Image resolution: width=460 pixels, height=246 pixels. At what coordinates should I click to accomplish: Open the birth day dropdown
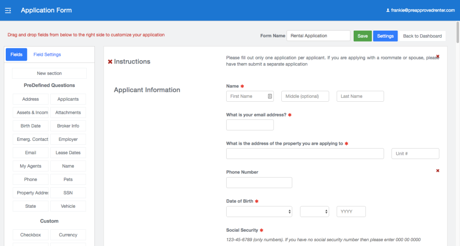(314, 212)
